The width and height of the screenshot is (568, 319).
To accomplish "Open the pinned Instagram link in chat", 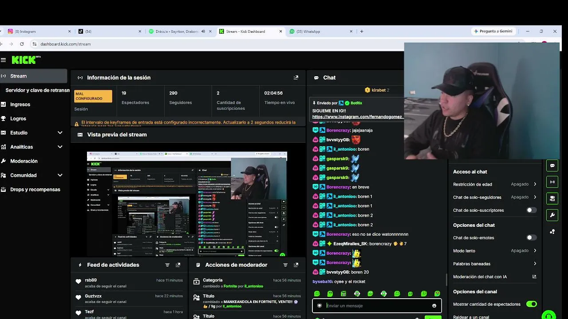I will (x=358, y=117).
